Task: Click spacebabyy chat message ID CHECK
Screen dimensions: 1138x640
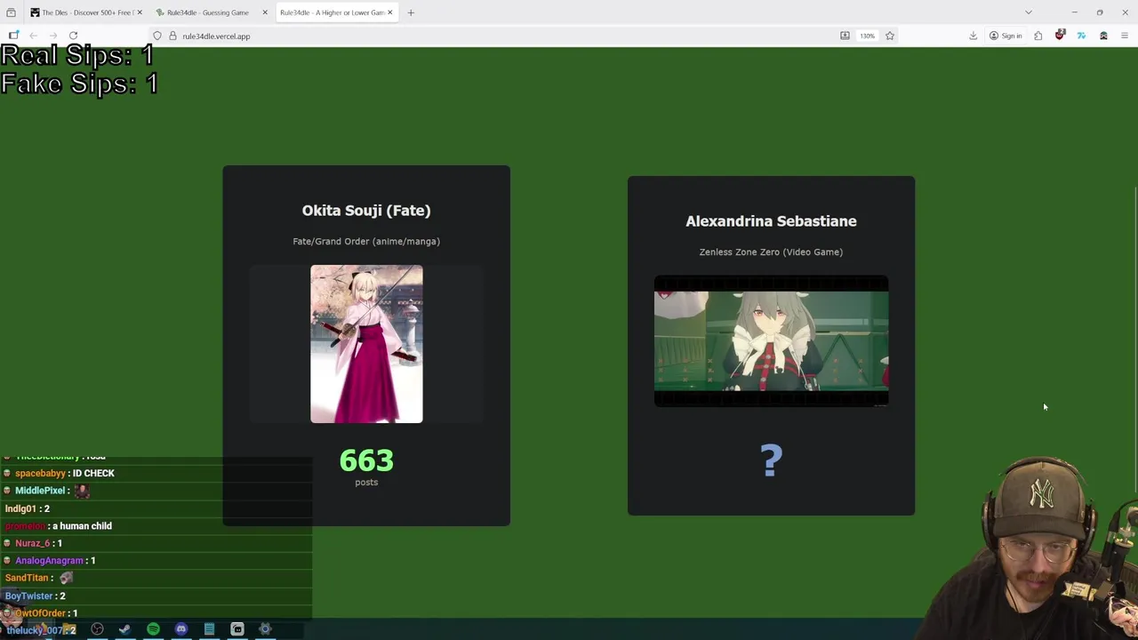Action: (93, 473)
